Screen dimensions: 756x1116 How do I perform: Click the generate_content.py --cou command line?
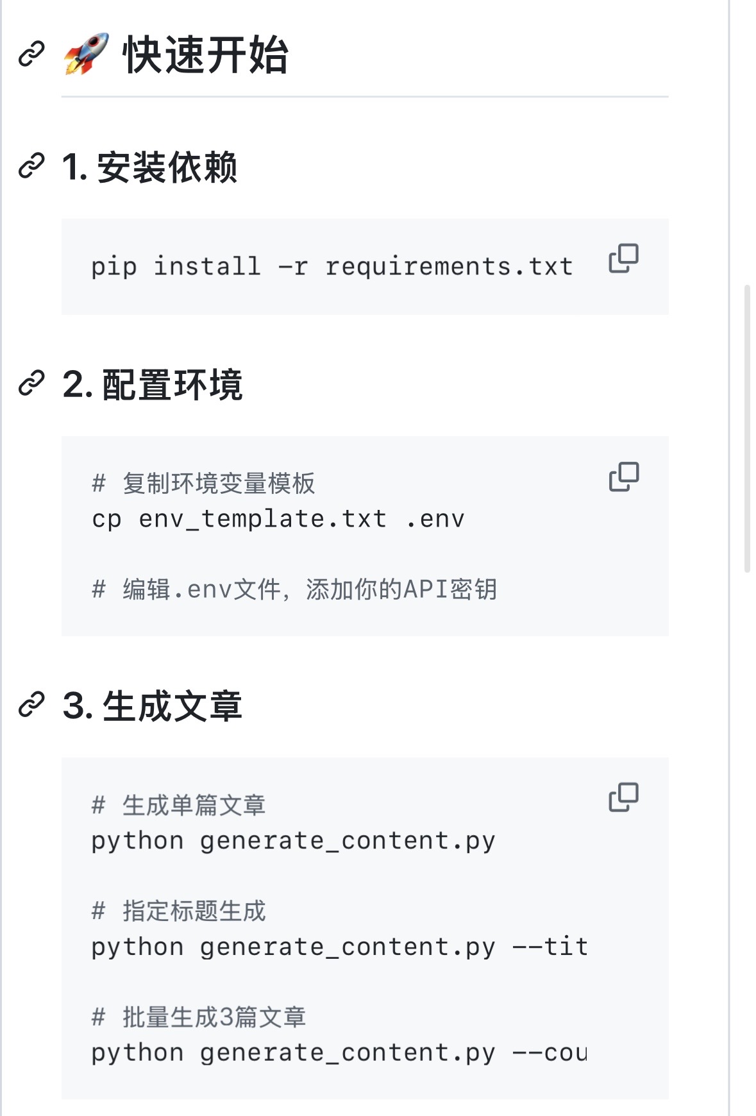(x=339, y=1053)
